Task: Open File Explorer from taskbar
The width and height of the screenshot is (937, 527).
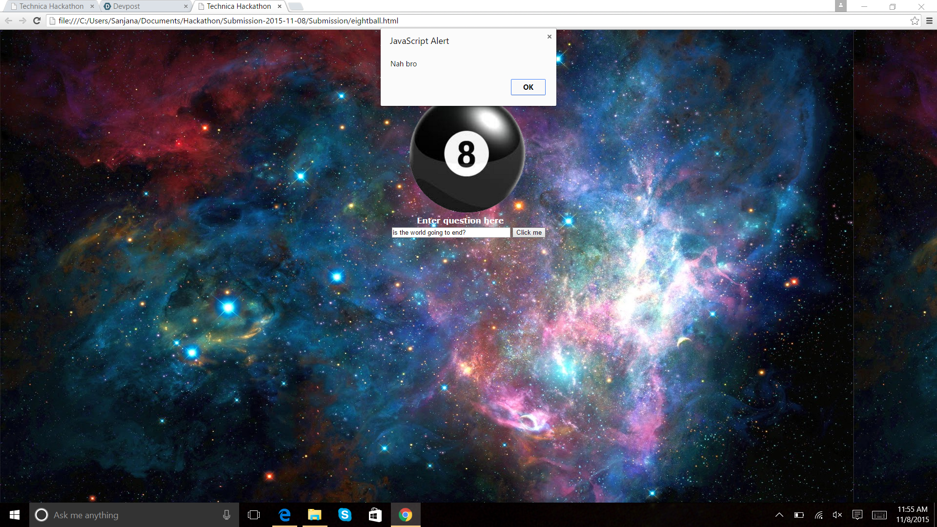Action: tap(315, 515)
